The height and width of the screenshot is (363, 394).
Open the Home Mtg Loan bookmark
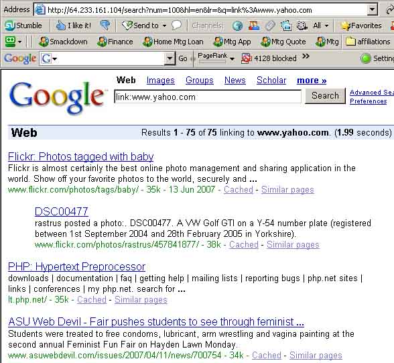[x=173, y=42]
